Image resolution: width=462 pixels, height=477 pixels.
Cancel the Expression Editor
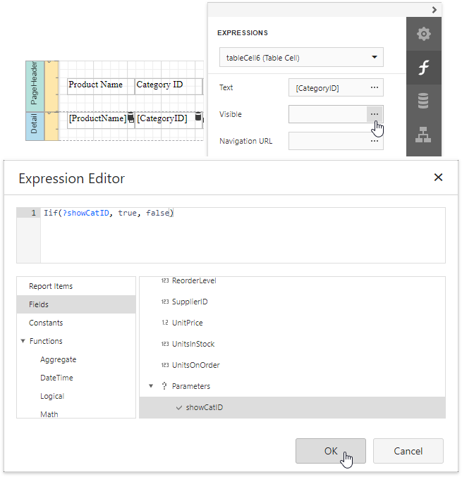coord(408,451)
